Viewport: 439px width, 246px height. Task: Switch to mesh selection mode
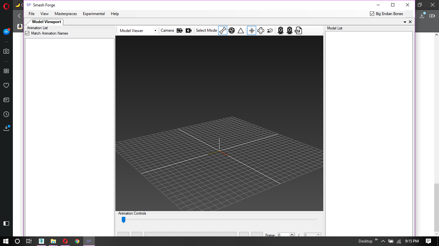[x=231, y=30]
